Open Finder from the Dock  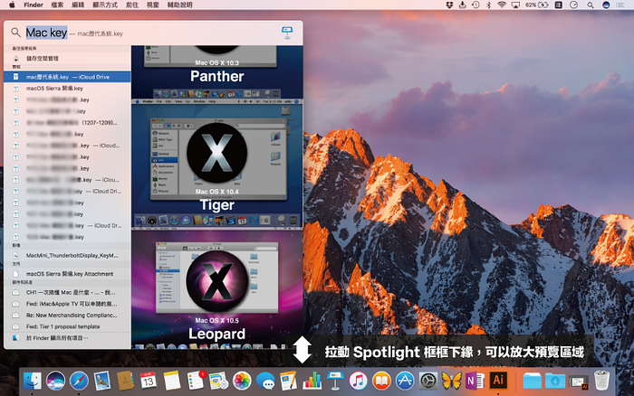(33, 381)
